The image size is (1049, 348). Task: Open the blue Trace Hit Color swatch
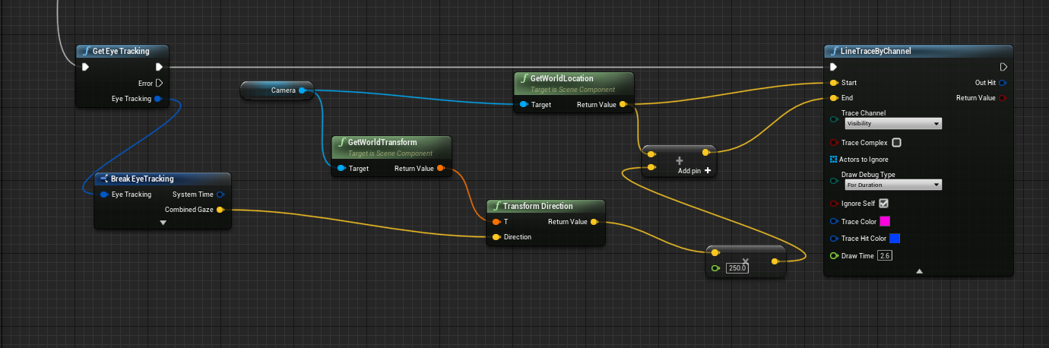click(895, 239)
